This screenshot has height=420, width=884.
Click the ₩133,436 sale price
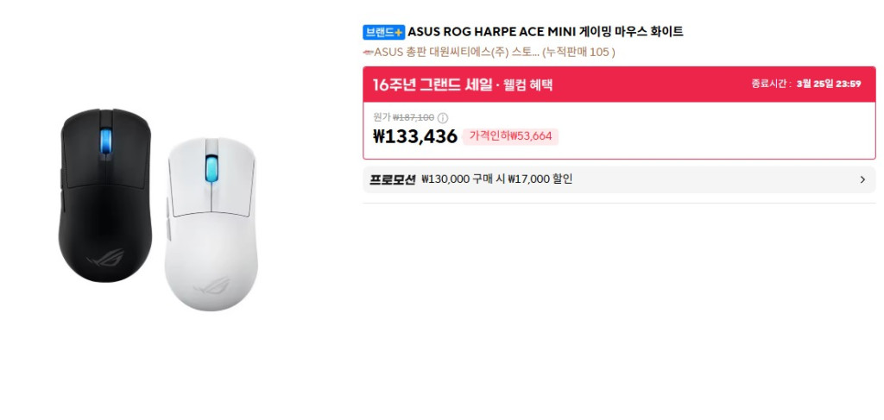[x=415, y=136]
